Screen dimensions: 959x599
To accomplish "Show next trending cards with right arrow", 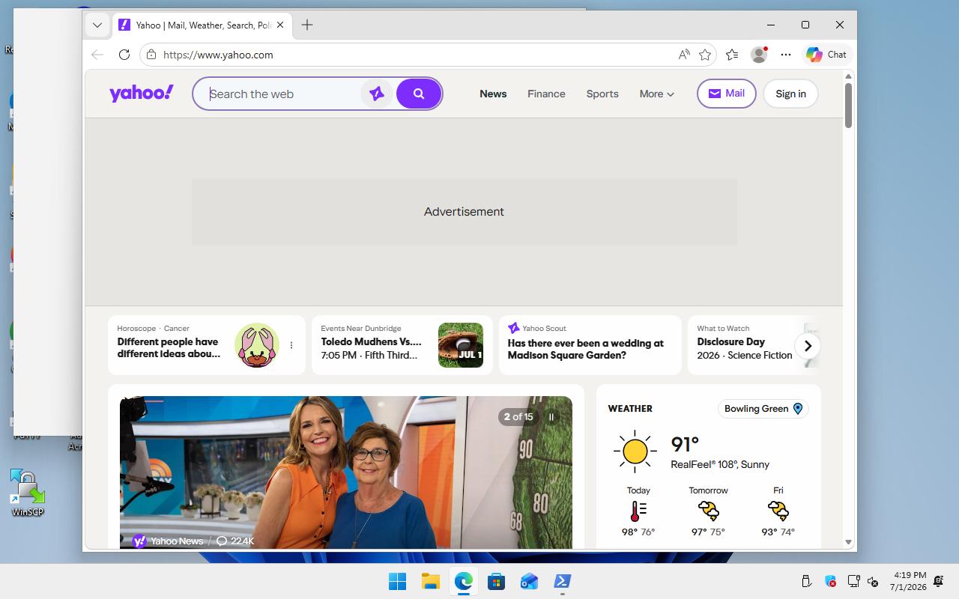I will (808, 346).
